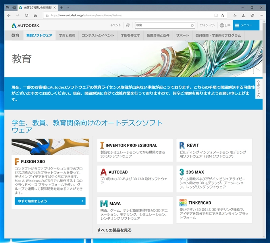Click the AutoCAD A icon
270x243 pixels.
(104, 172)
